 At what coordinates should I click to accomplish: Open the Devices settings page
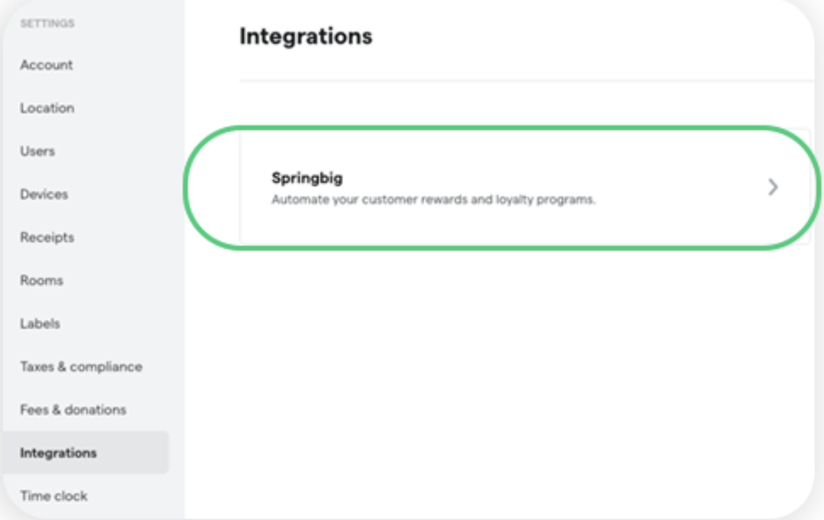tap(44, 194)
